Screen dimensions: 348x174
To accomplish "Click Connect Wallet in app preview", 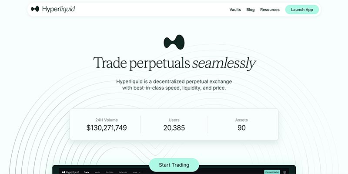I will (272, 172).
